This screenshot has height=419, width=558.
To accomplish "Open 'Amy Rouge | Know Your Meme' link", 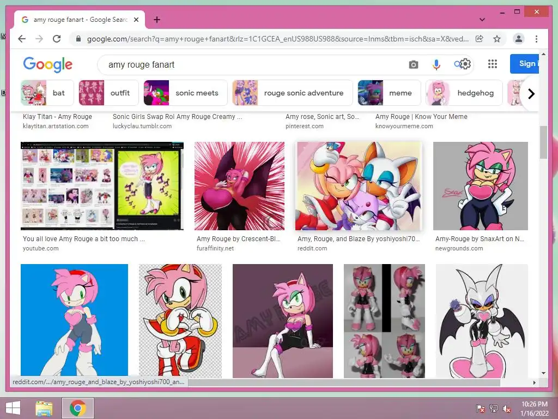I will (x=421, y=117).
